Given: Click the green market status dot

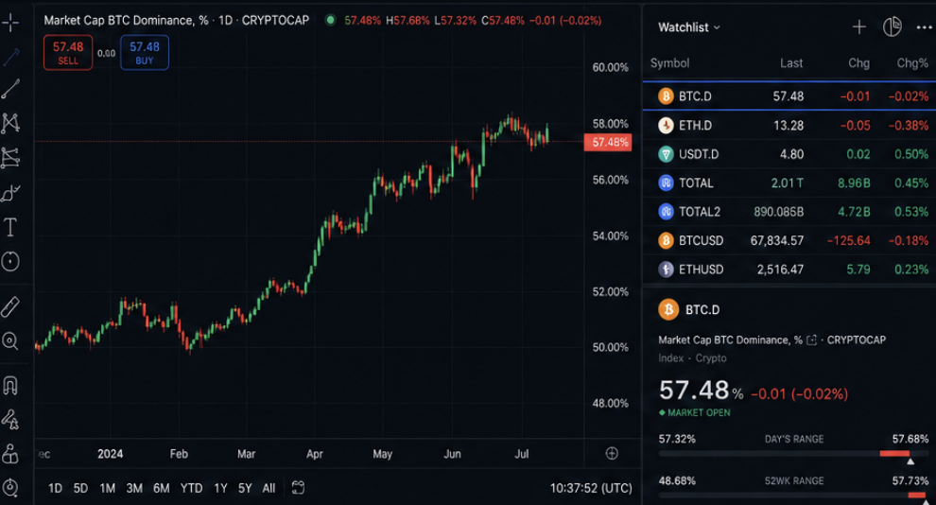Looking at the screenshot, I should coord(330,20).
